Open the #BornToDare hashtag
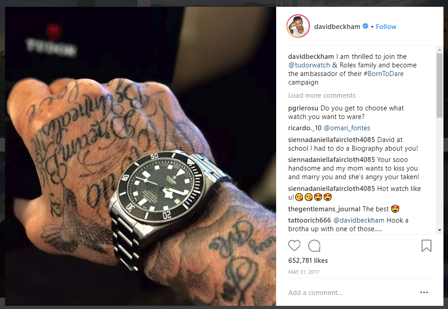The image size is (448, 309). [x=384, y=74]
